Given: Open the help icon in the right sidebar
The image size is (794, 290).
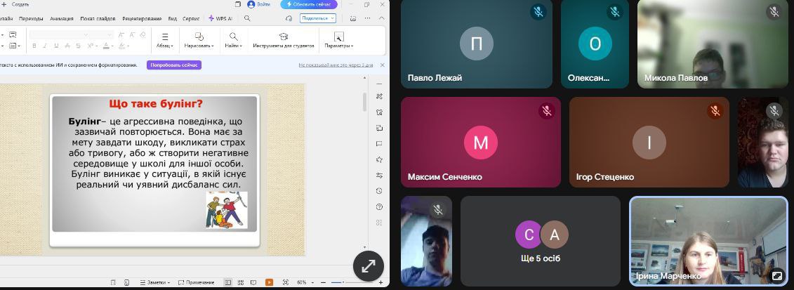Looking at the screenshot, I should point(380,207).
